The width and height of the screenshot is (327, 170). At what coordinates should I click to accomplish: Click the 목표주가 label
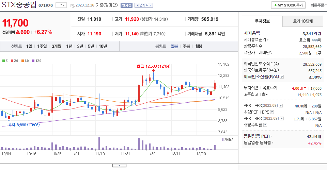click(x=270, y=88)
